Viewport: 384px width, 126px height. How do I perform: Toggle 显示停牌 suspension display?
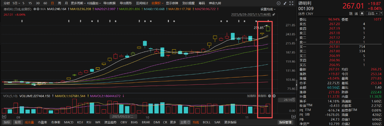point(172,3)
